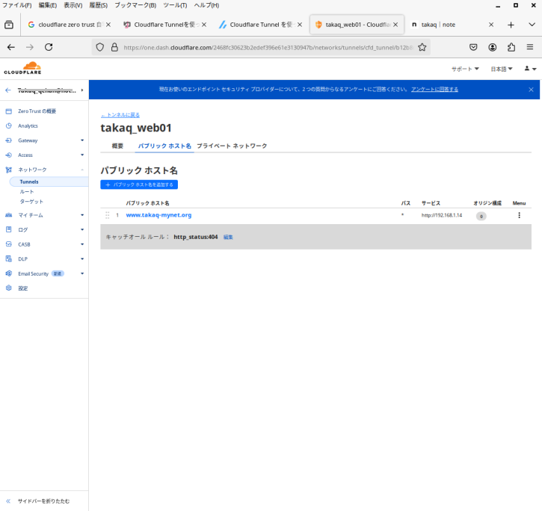View site security lock icon
Image resolution: width=542 pixels, height=511 pixels.
tap(114, 47)
